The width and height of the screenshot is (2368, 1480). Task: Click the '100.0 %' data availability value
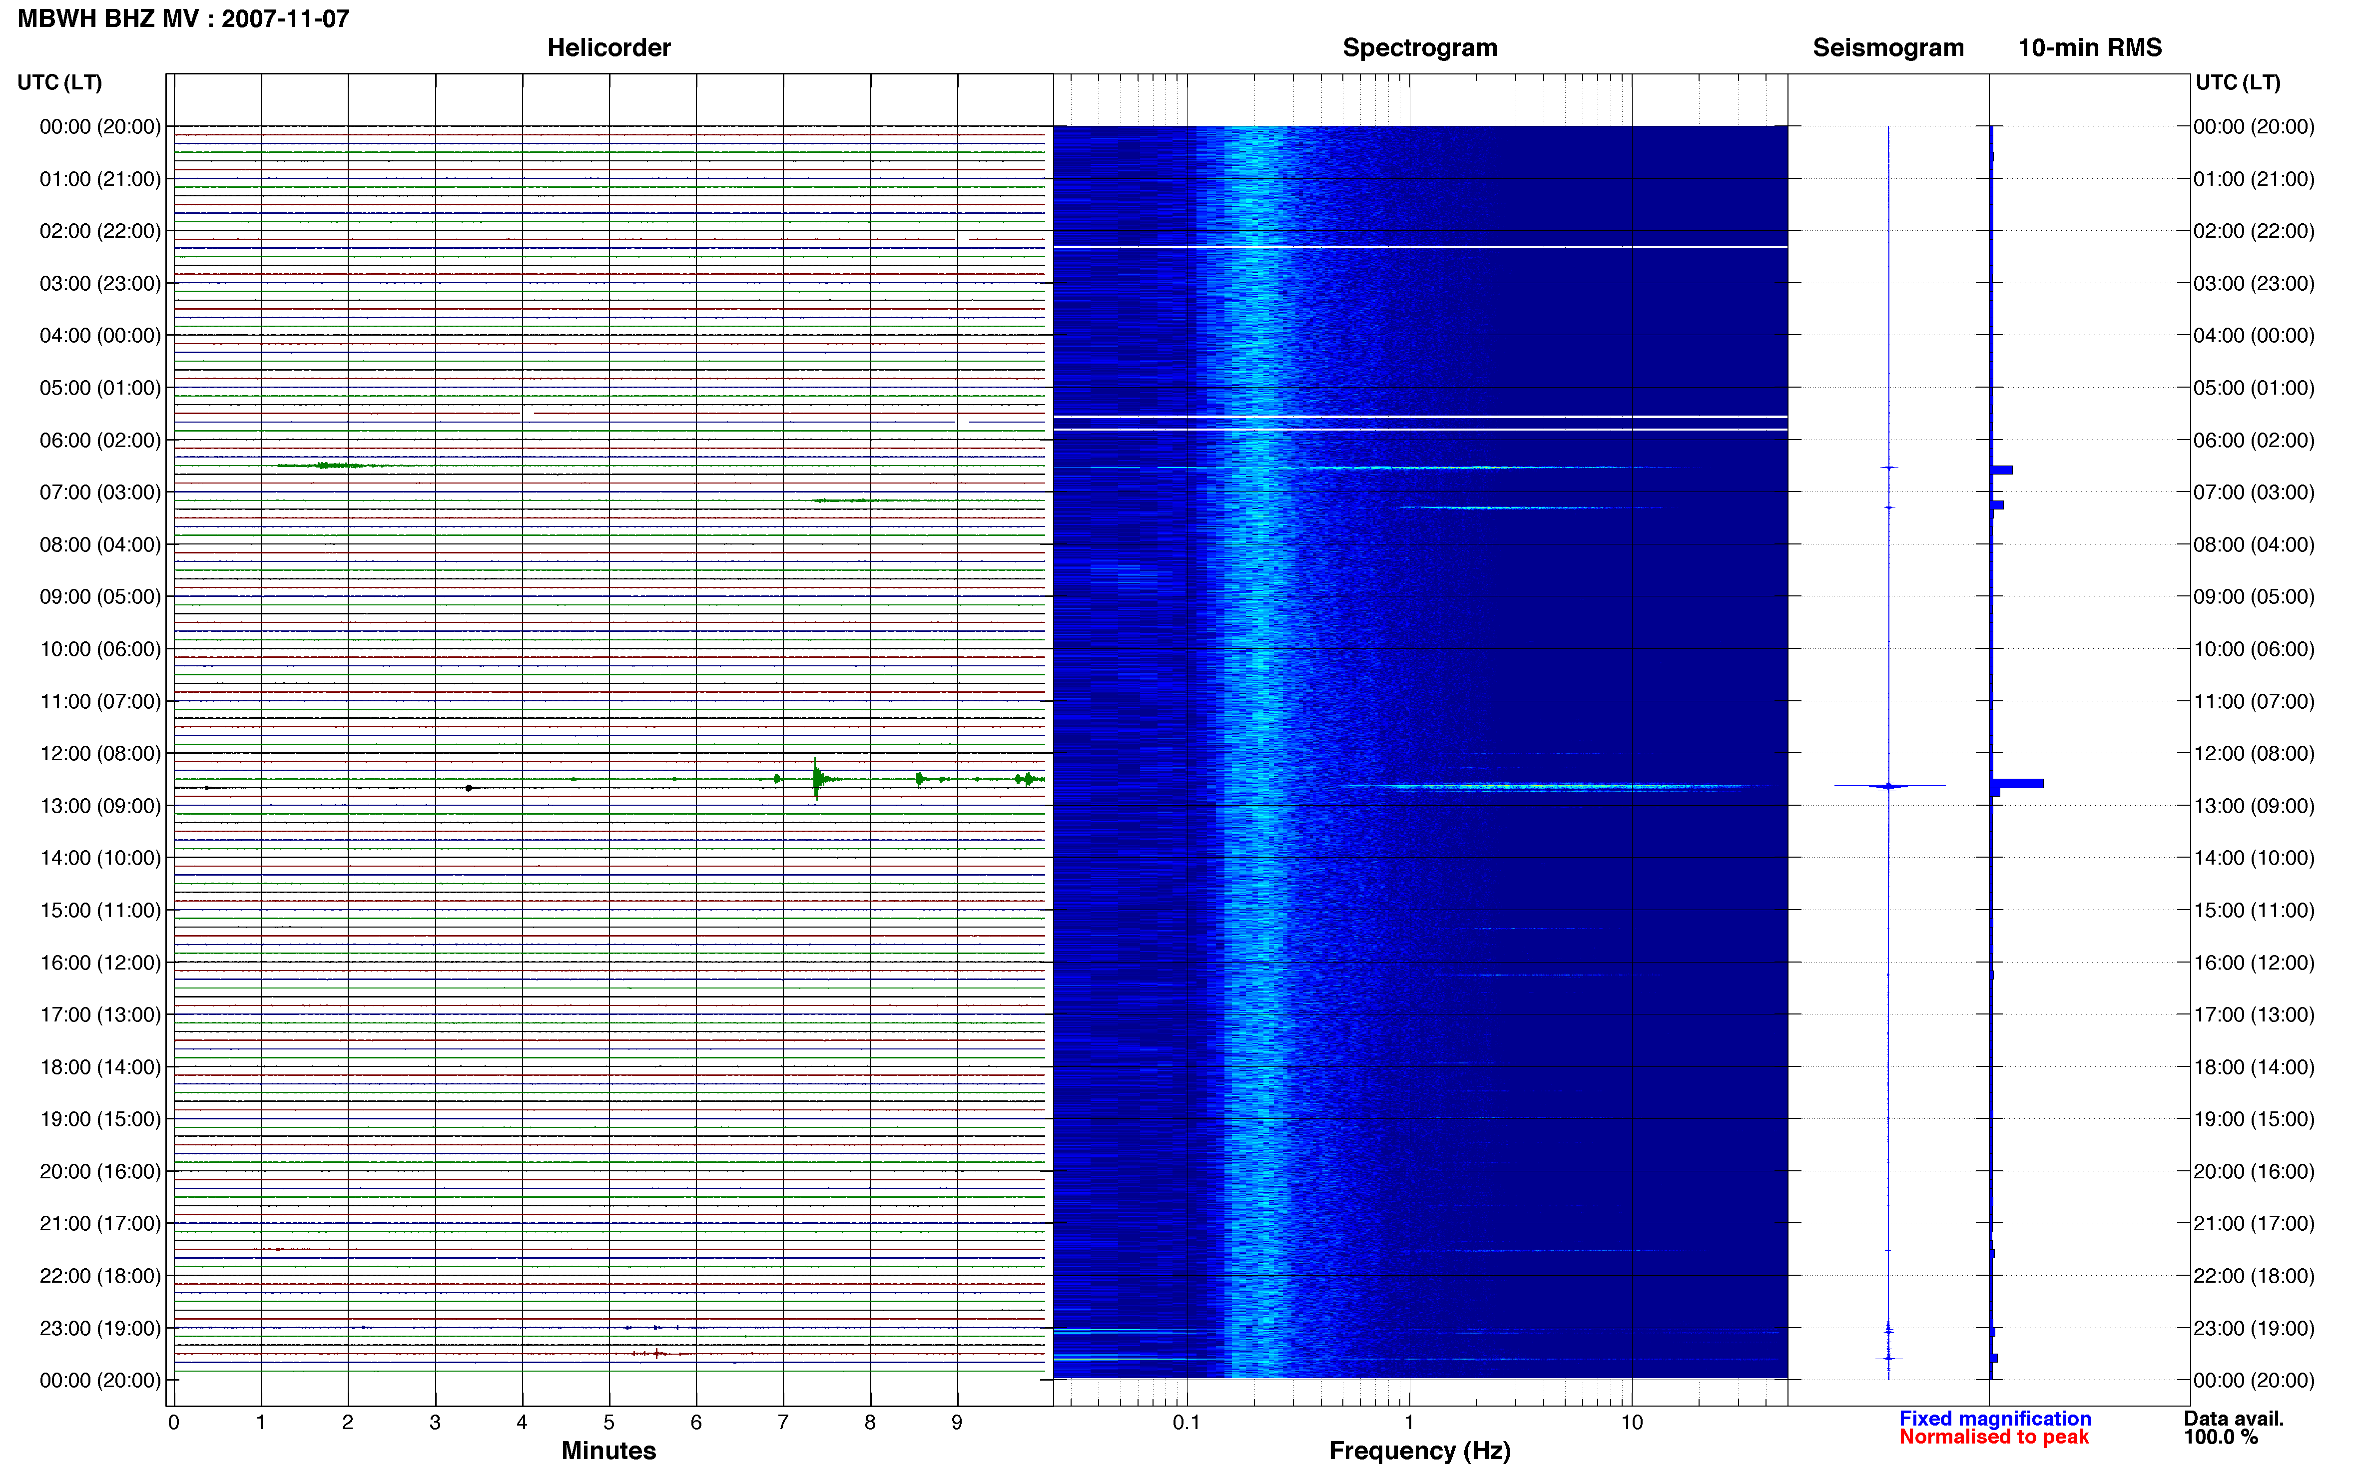click(x=2220, y=1437)
